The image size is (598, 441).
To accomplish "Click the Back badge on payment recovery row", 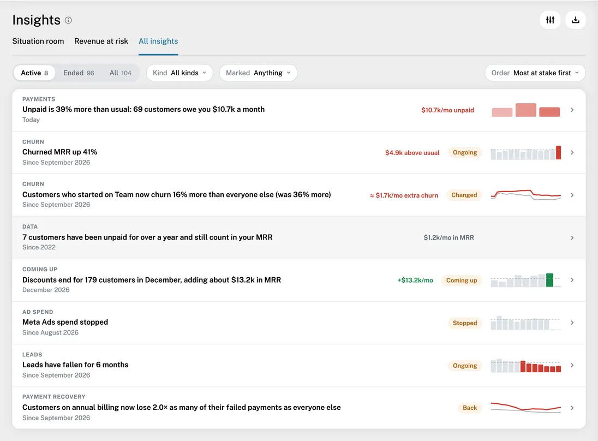I will tap(470, 408).
